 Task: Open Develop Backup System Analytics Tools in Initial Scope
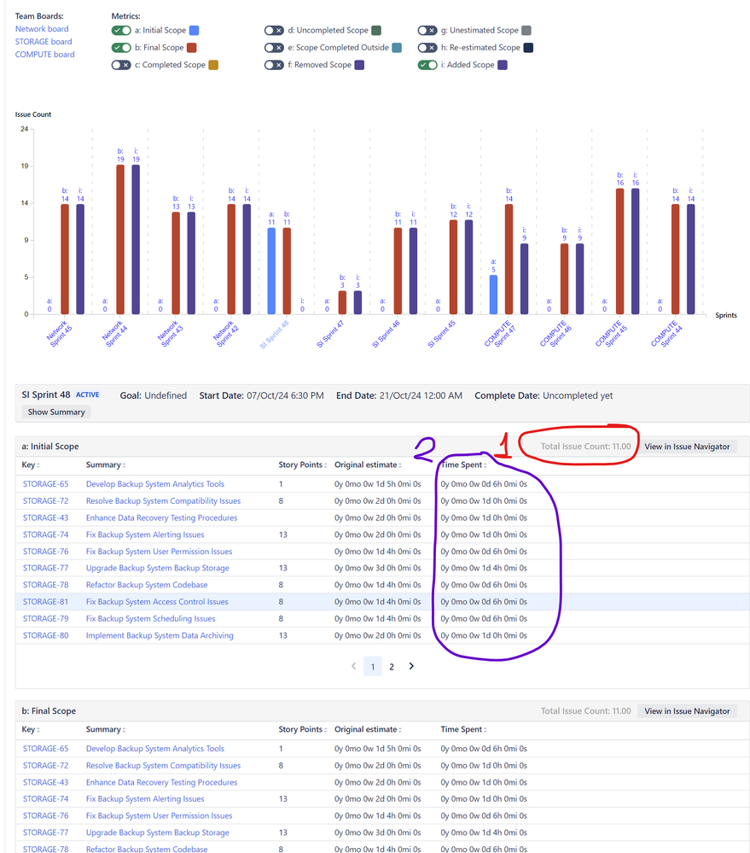155,483
